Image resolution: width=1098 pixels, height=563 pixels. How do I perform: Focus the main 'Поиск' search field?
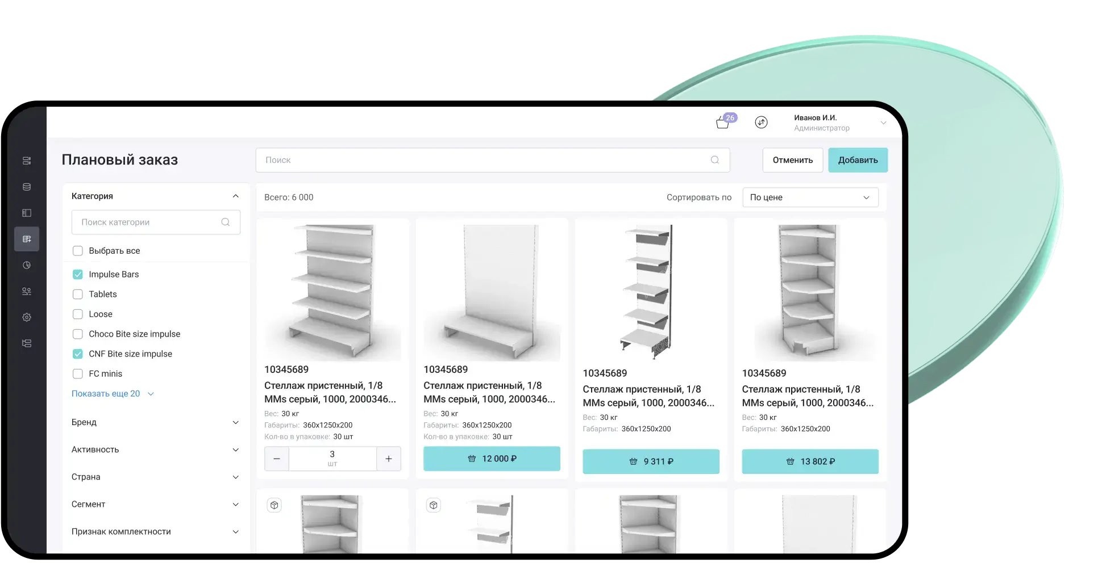point(493,160)
